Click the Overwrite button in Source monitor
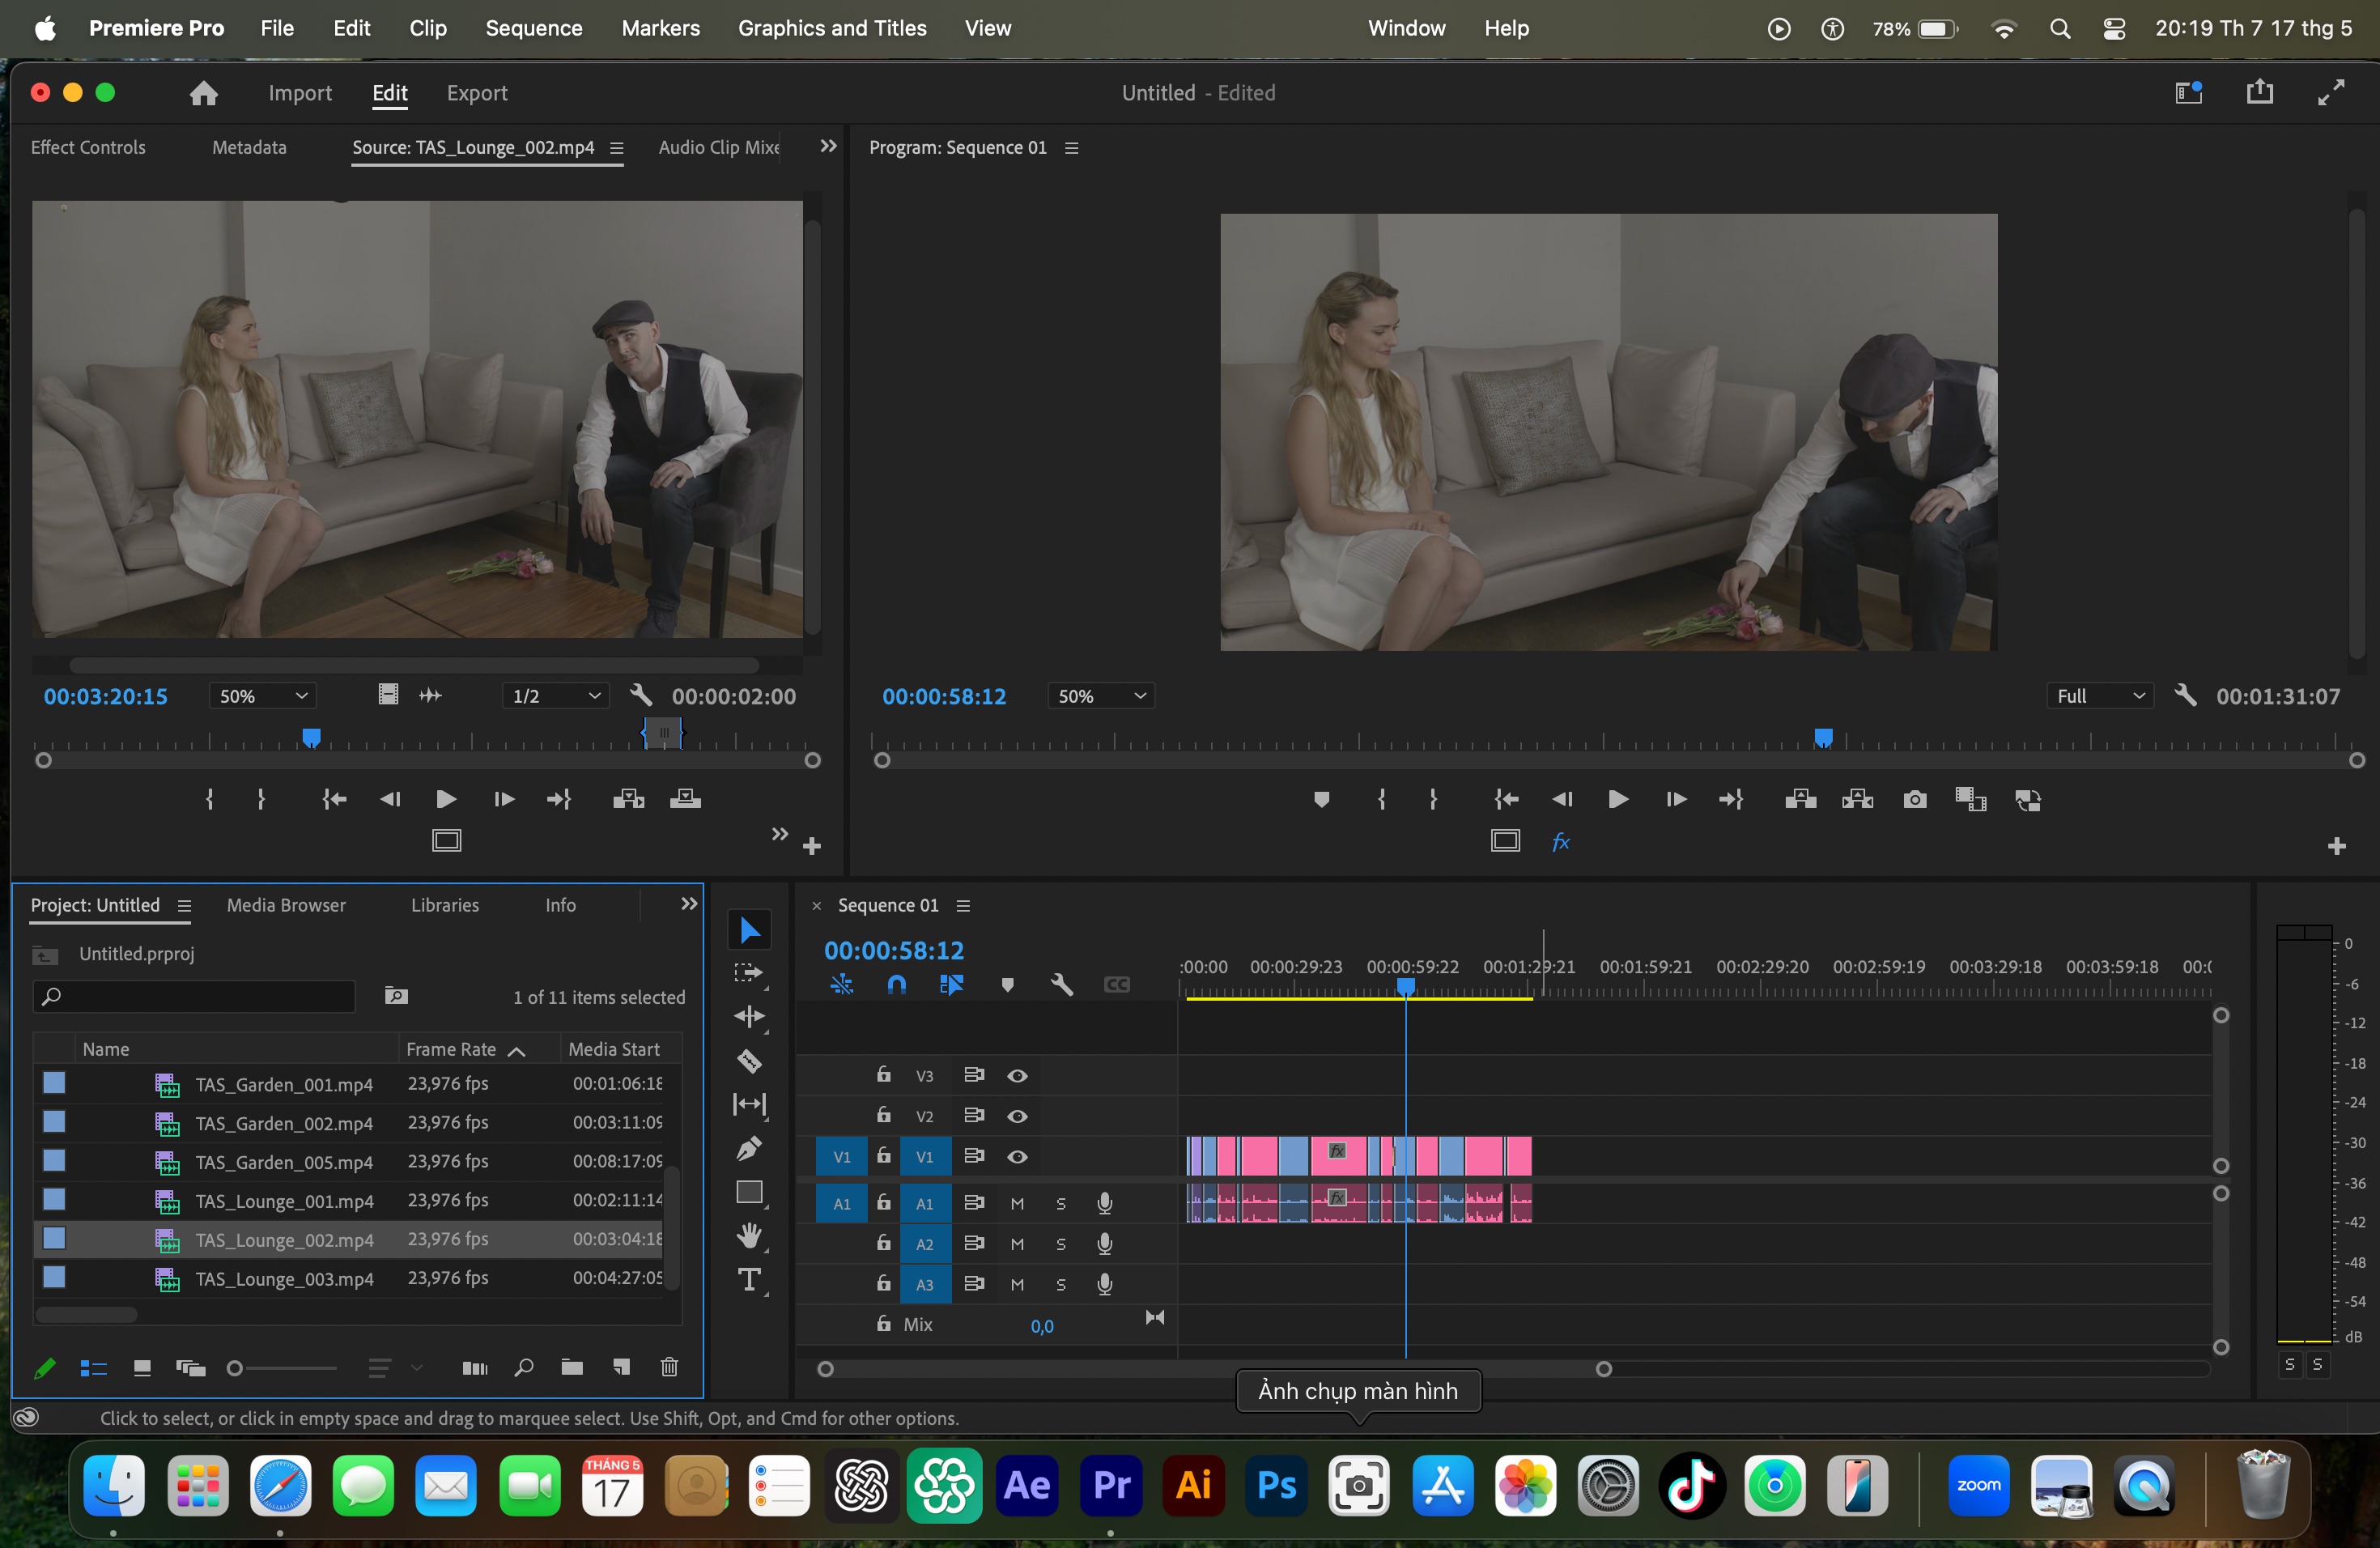 click(685, 799)
